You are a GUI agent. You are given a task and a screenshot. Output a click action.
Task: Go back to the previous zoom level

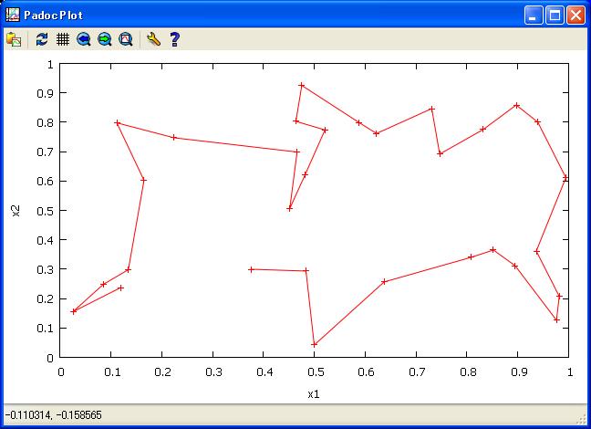pos(84,39)
